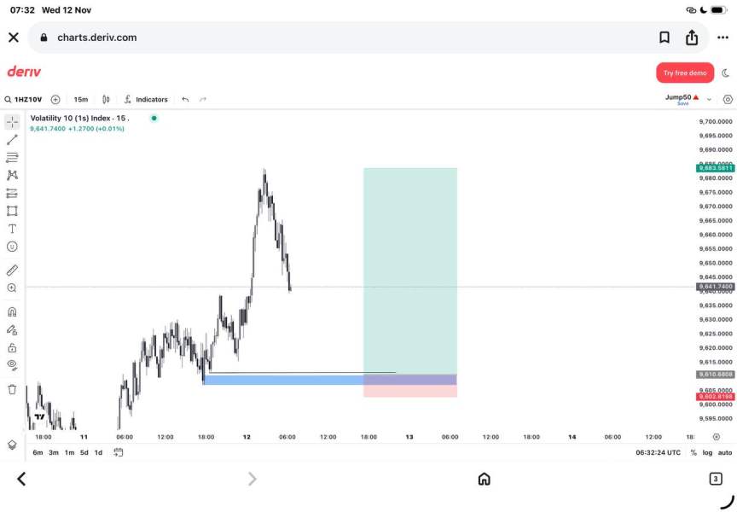
Task: Select the 5d date range tab
Action: [84, 452]
